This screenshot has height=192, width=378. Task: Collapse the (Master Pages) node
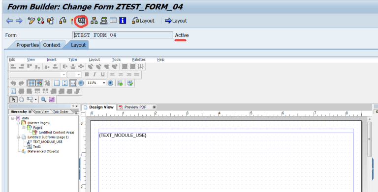pos(18,123)
